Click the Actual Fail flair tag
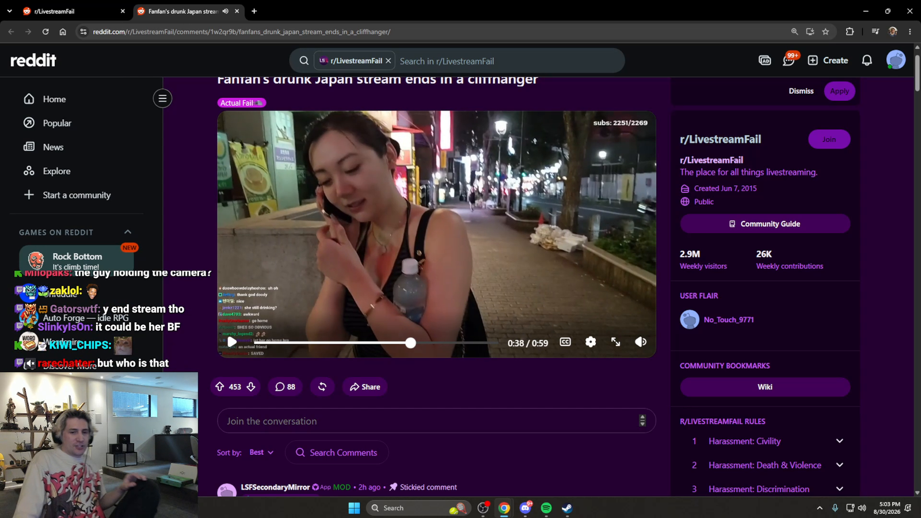This screenshot has height=518, width=921. coord(241,103)
